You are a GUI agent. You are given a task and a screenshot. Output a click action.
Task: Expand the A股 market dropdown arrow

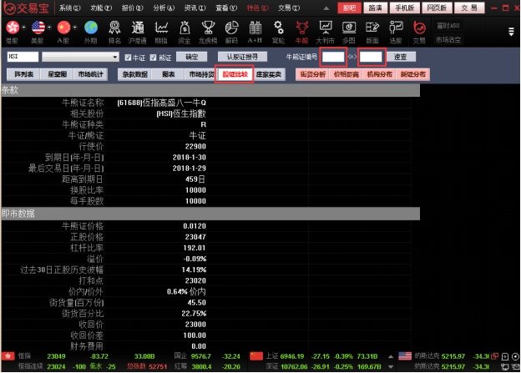point(75,27)
